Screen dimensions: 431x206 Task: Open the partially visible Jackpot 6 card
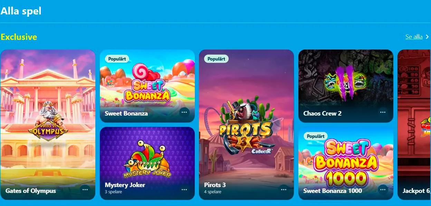coord(414,124)
